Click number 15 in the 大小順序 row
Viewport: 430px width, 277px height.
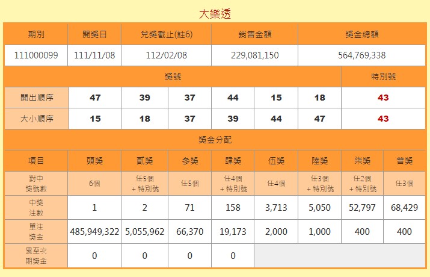coord(94,119)
